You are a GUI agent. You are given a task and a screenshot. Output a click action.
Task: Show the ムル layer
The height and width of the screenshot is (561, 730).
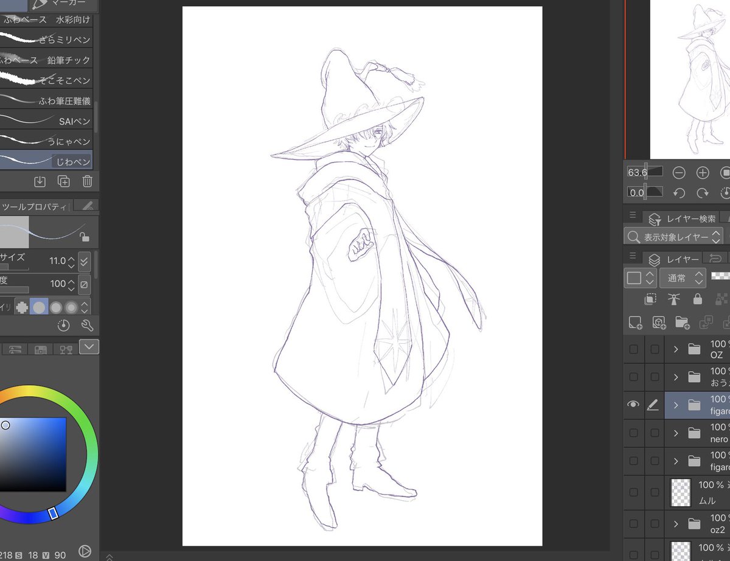pos(634,493)
